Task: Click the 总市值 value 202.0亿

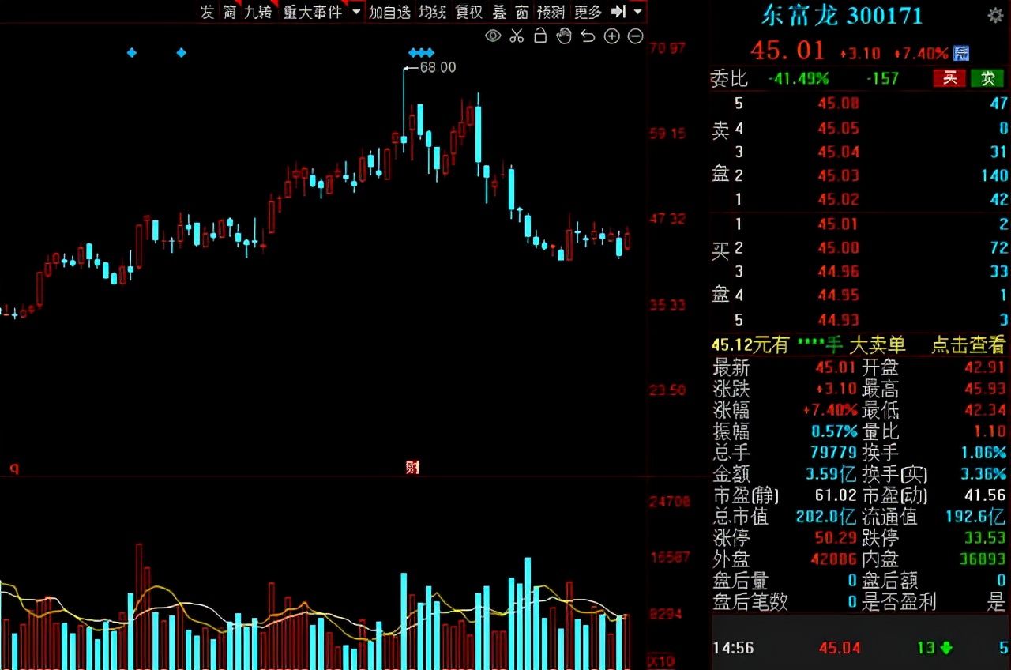Action: 826,517
